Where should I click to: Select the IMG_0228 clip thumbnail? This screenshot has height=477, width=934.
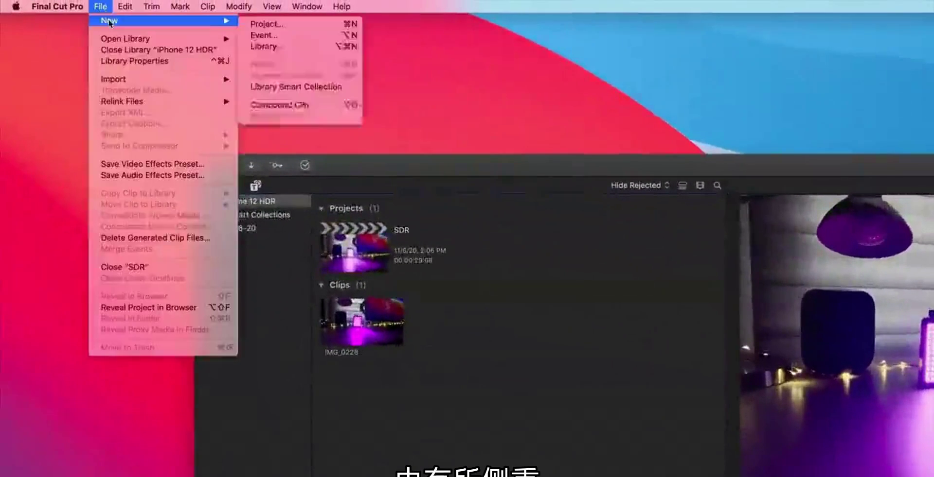pos(362,322)
